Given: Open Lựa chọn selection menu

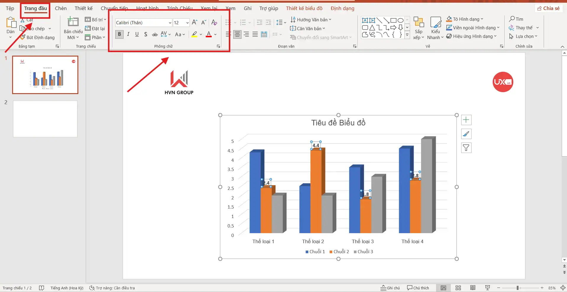Looking at the screenshot, I should coord(523,36).
